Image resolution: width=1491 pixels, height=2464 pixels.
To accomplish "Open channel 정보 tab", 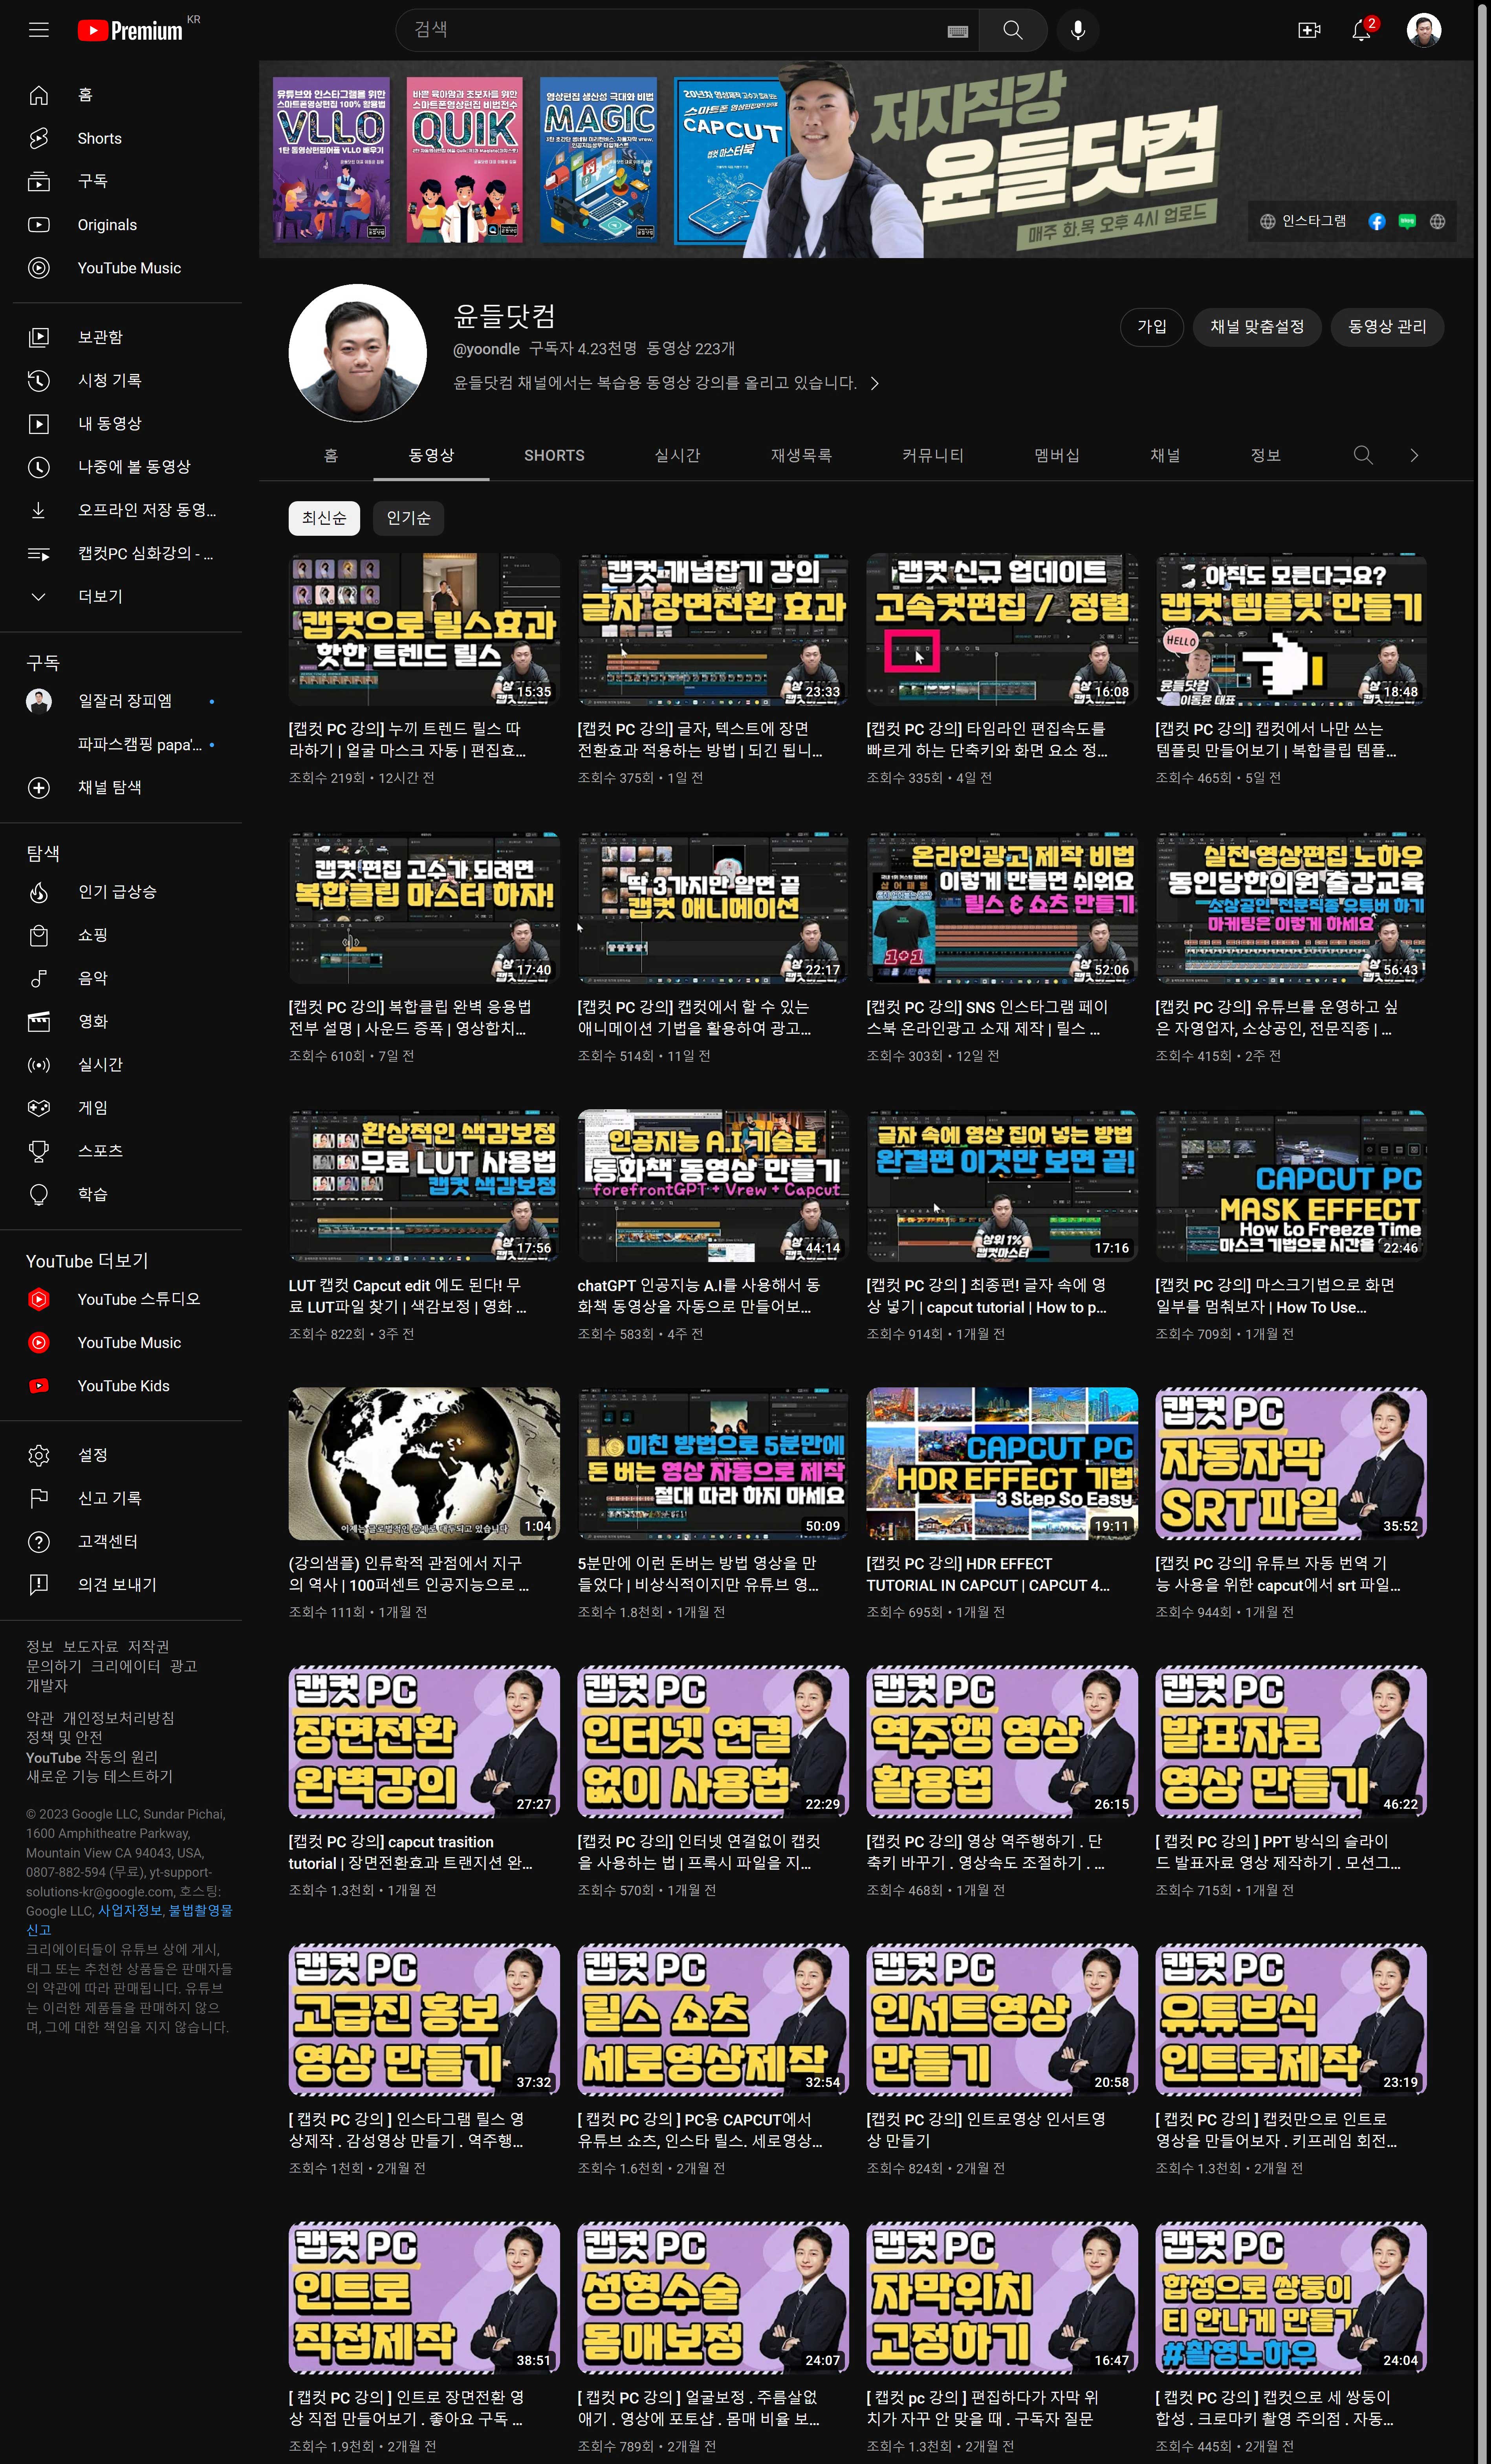I will (x=1265, y=455).
